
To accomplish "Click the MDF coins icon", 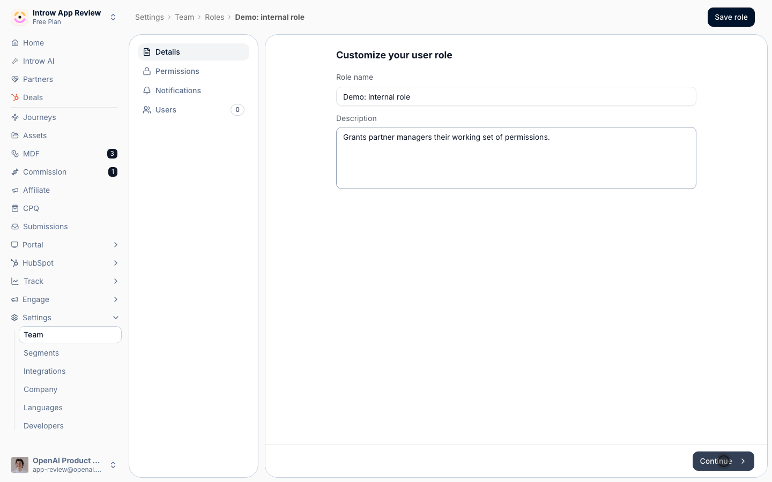I will click(x=15, y=154).
